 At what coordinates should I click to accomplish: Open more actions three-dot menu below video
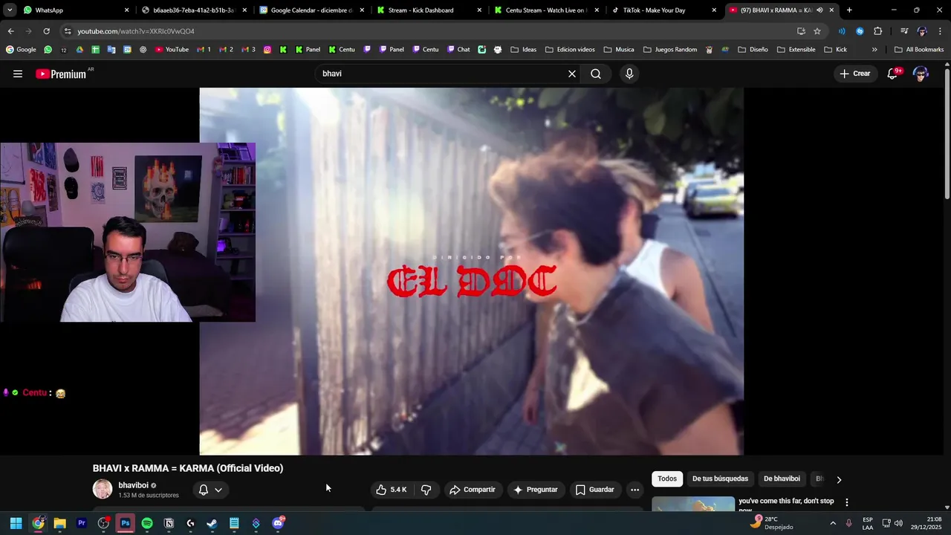click(x=634, y=490)
